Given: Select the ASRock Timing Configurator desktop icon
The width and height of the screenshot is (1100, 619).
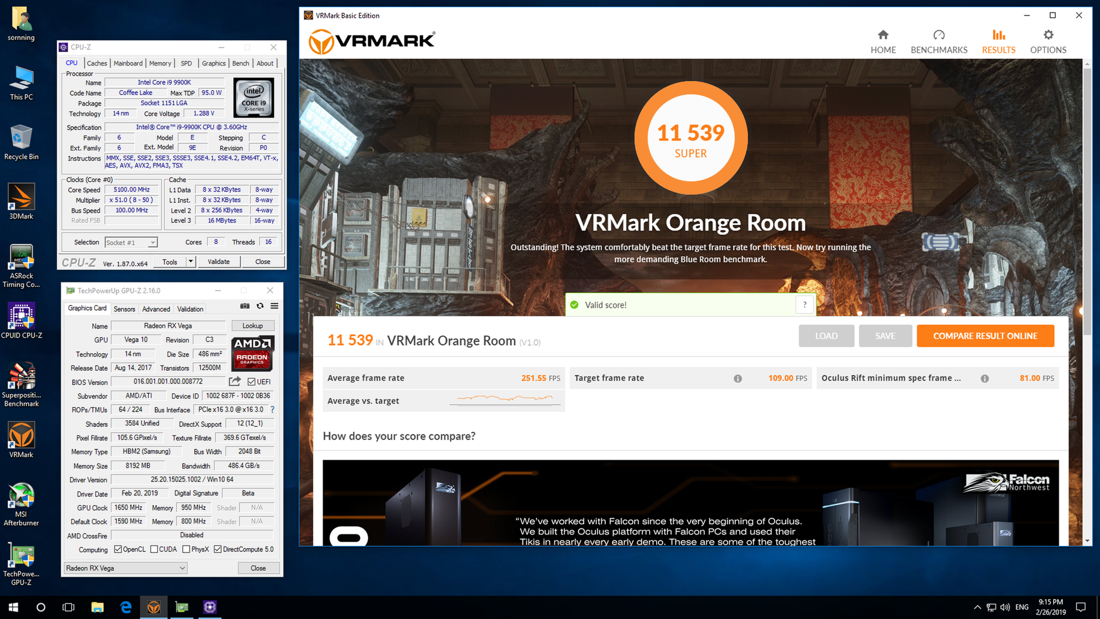Looking at the screenshot, I should click(21, 266).
